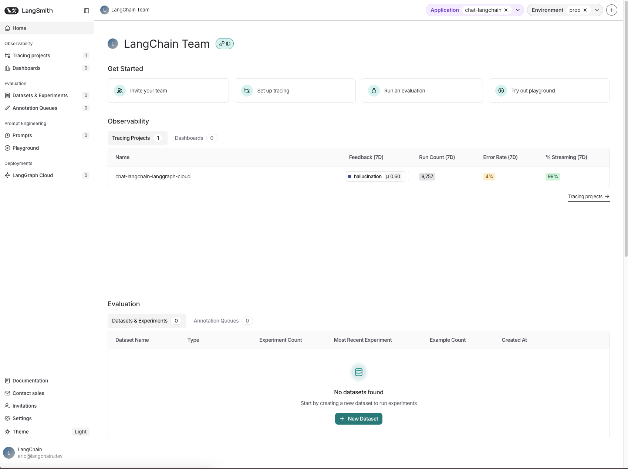Click the Dataset Name column header
This screenshot has height=469, width=628.
132,340
